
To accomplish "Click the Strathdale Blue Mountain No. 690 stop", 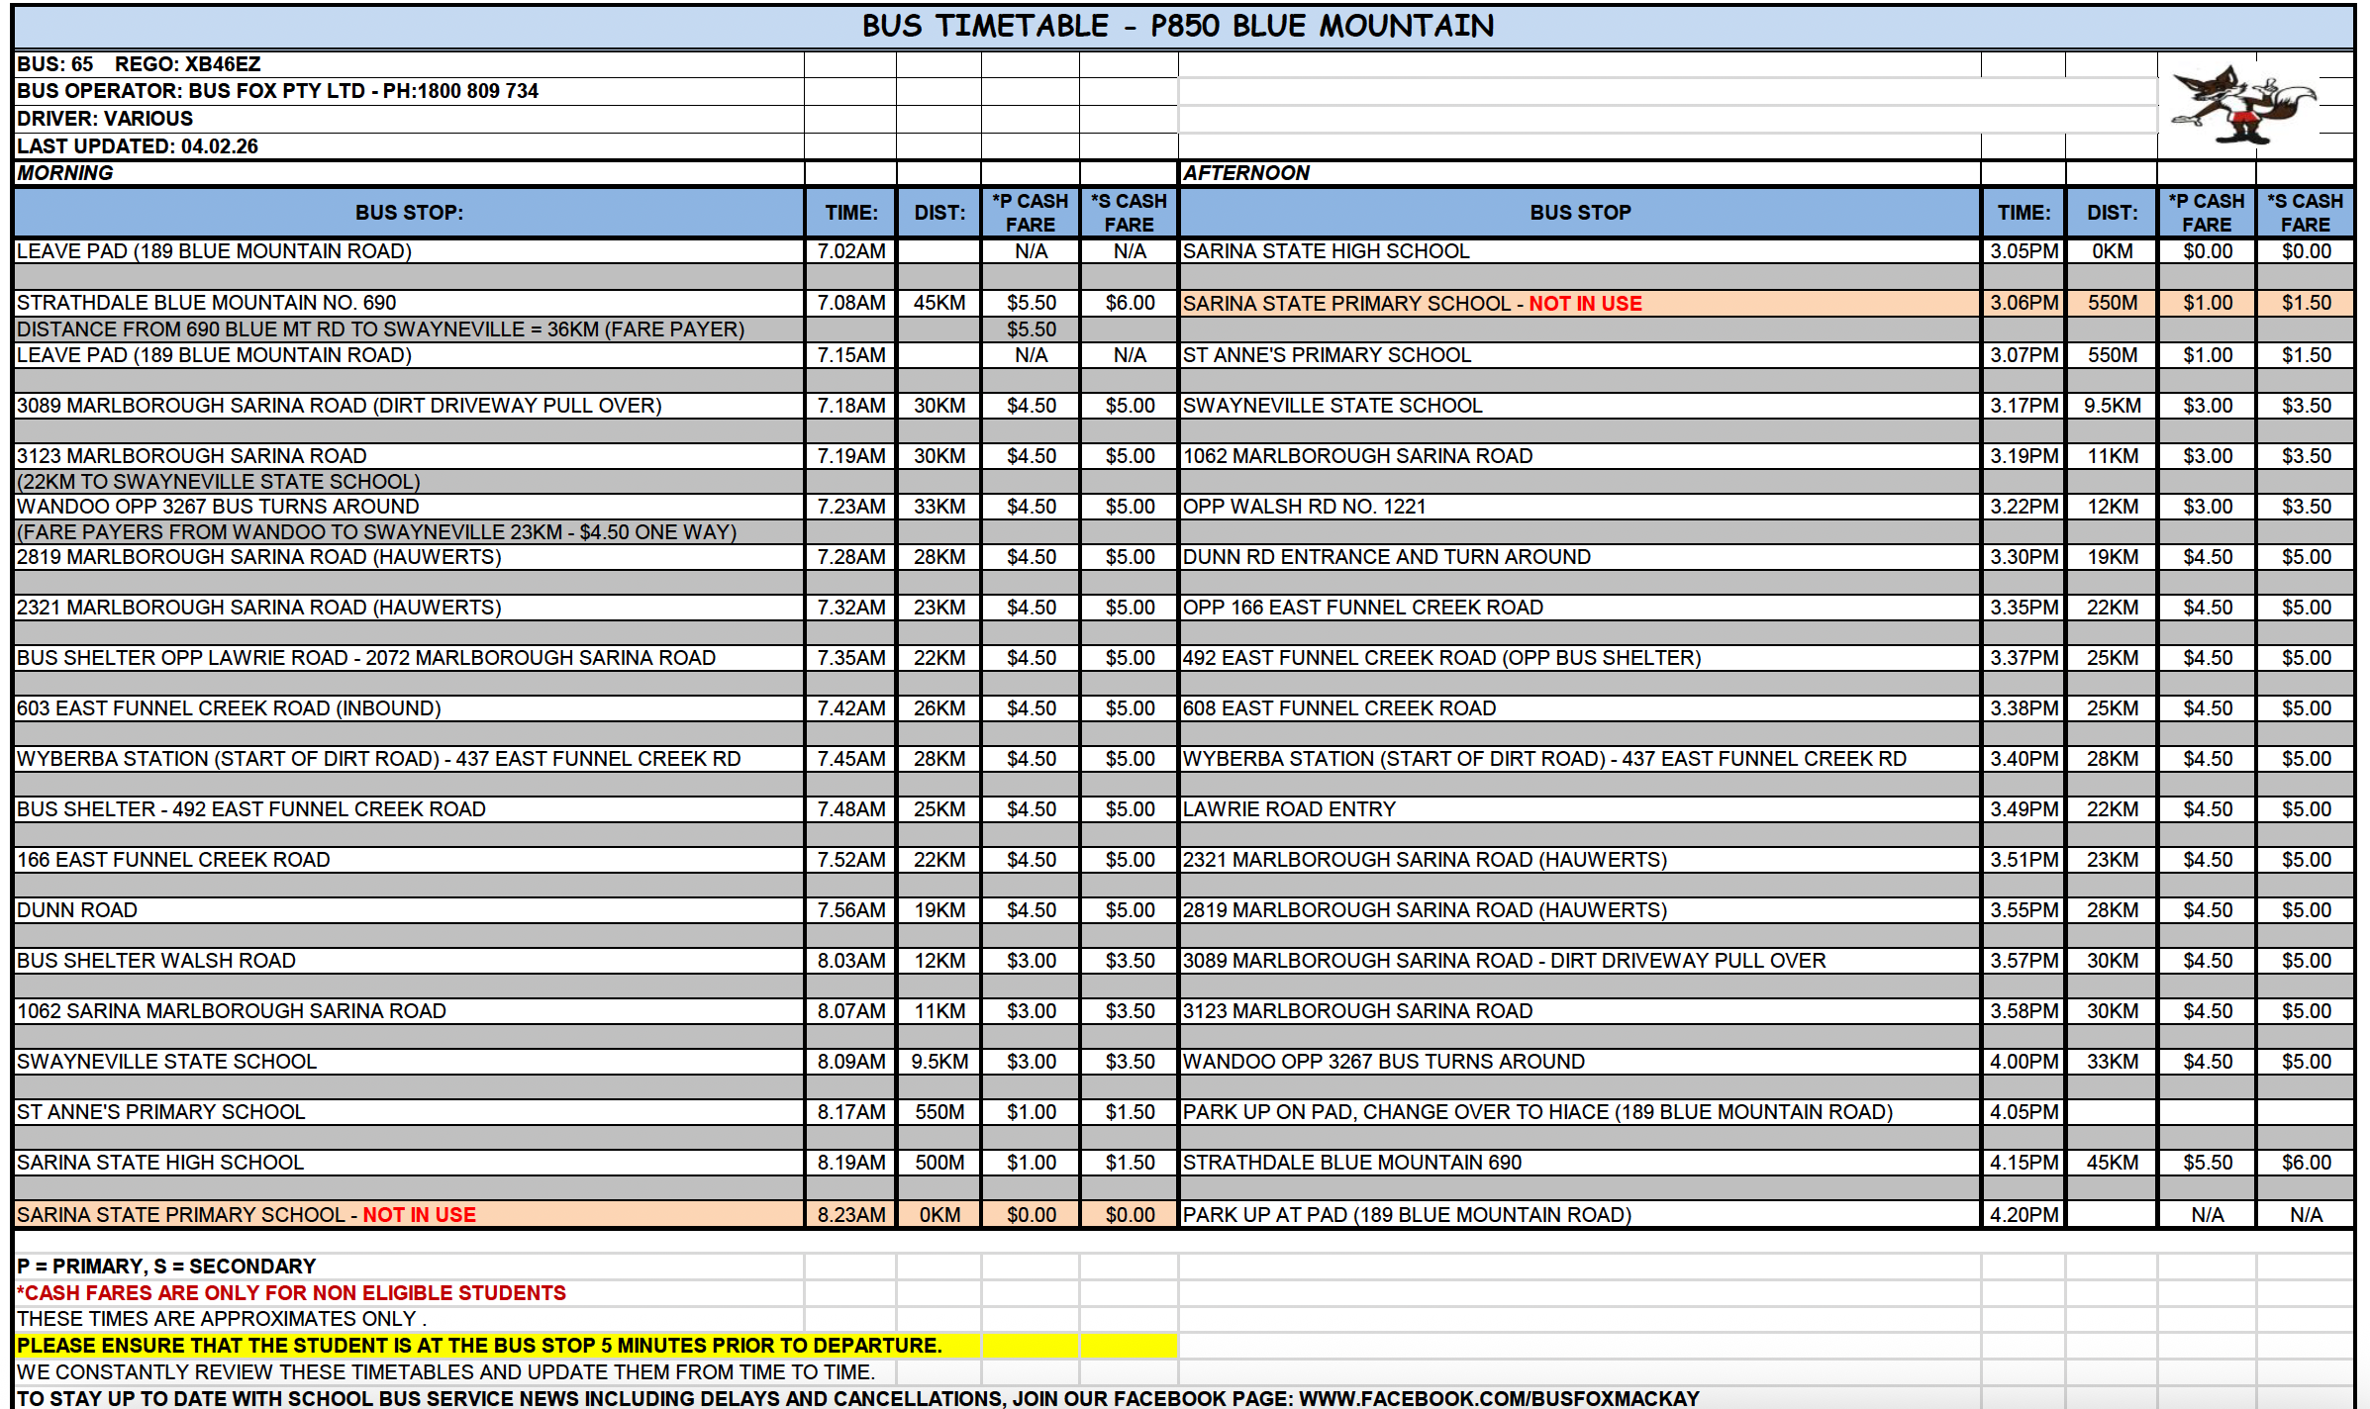I will pyautogui.click(x=206, y=303).
